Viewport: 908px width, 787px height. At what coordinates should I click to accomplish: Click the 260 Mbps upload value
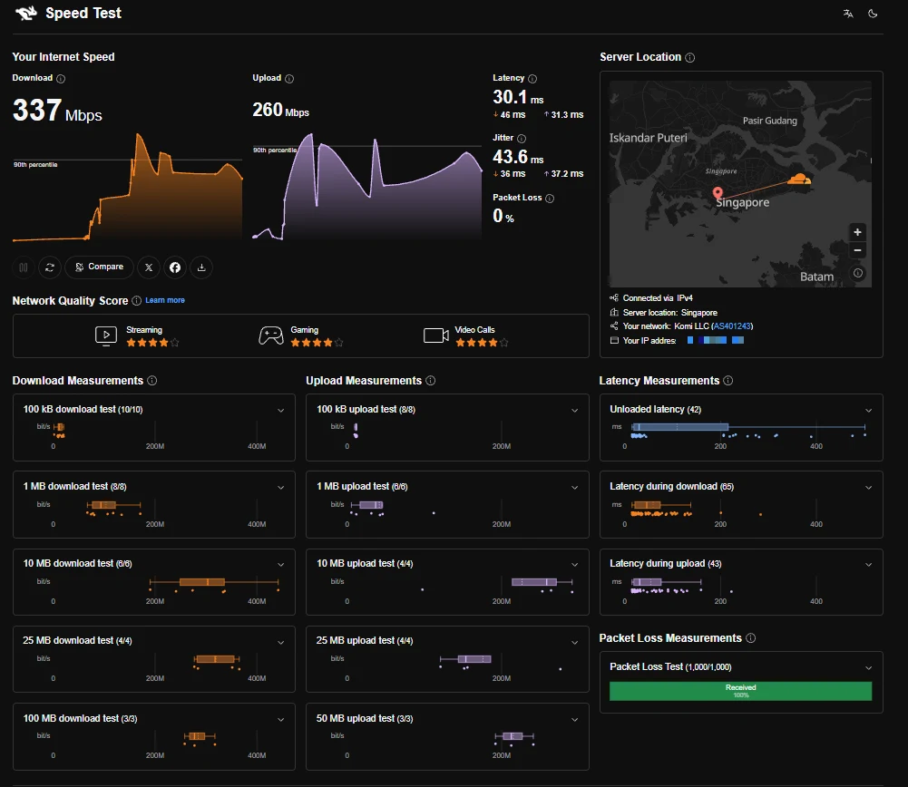(x=281, y=110)
